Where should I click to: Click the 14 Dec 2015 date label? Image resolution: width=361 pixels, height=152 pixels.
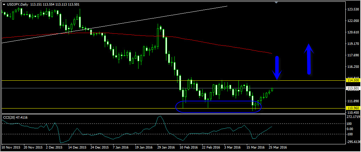pos(78,147)
